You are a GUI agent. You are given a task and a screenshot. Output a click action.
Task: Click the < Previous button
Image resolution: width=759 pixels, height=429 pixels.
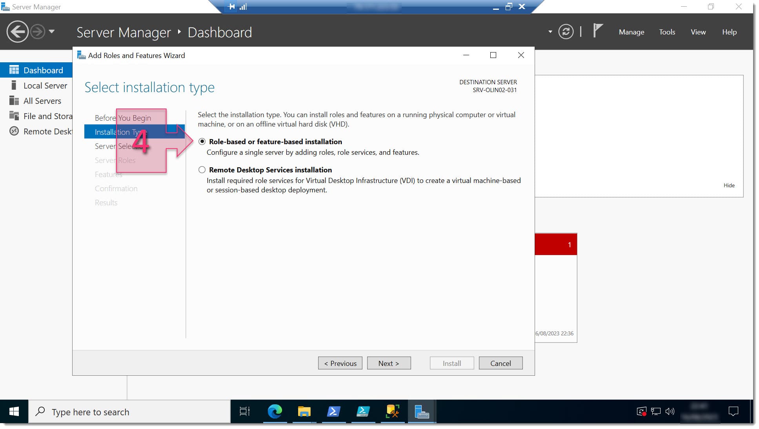pos(340,363)
